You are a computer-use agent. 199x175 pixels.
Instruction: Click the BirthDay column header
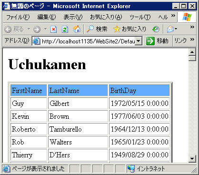[139, 91]
